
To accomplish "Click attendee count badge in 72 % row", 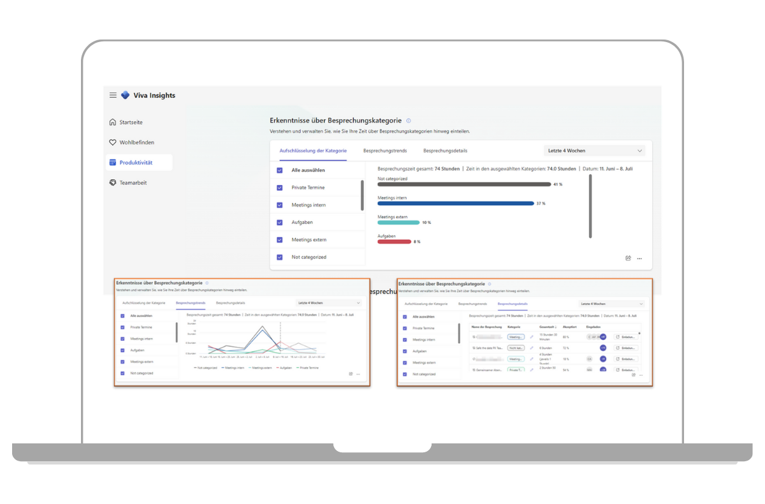I will coord(602,348).
